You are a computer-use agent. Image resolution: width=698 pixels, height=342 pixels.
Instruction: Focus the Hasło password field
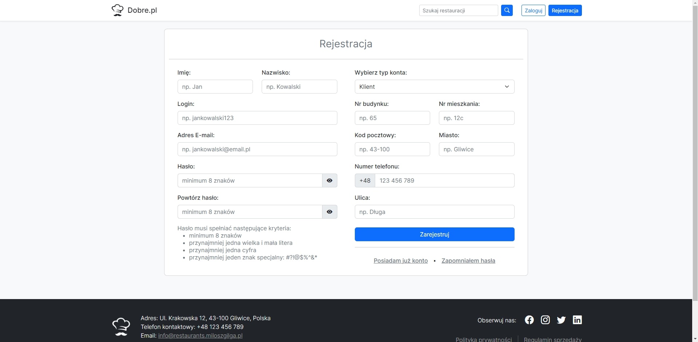(x=250, y=180)
